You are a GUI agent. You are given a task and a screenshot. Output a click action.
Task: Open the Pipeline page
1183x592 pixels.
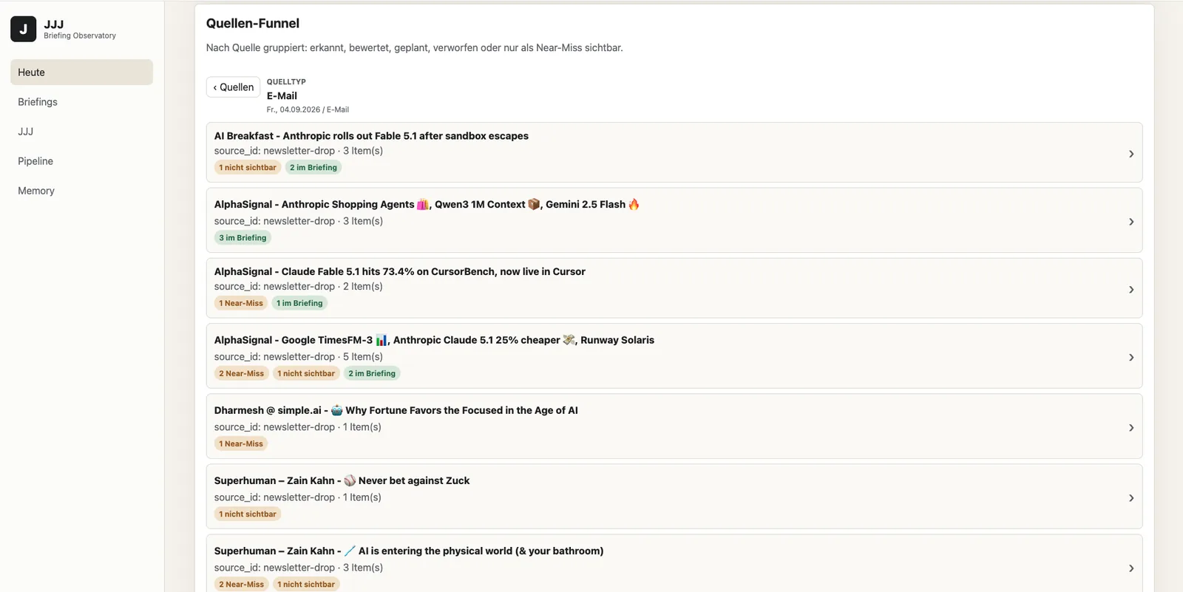(x=81, y=161)
